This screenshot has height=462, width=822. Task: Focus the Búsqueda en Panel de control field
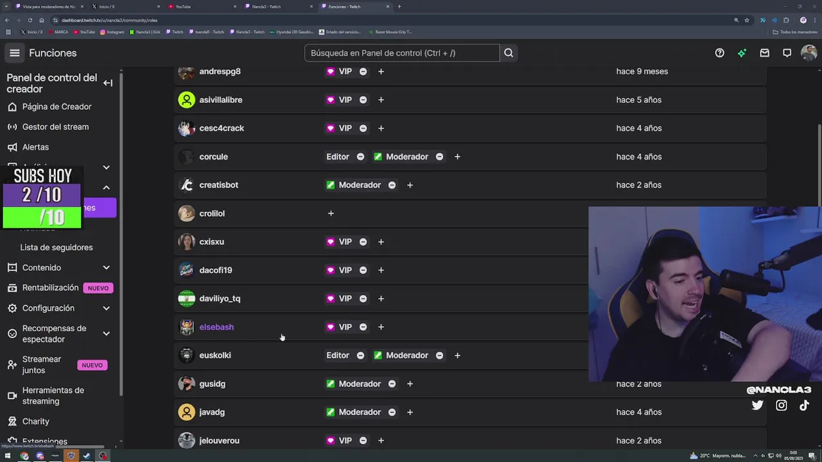(402, 53)
